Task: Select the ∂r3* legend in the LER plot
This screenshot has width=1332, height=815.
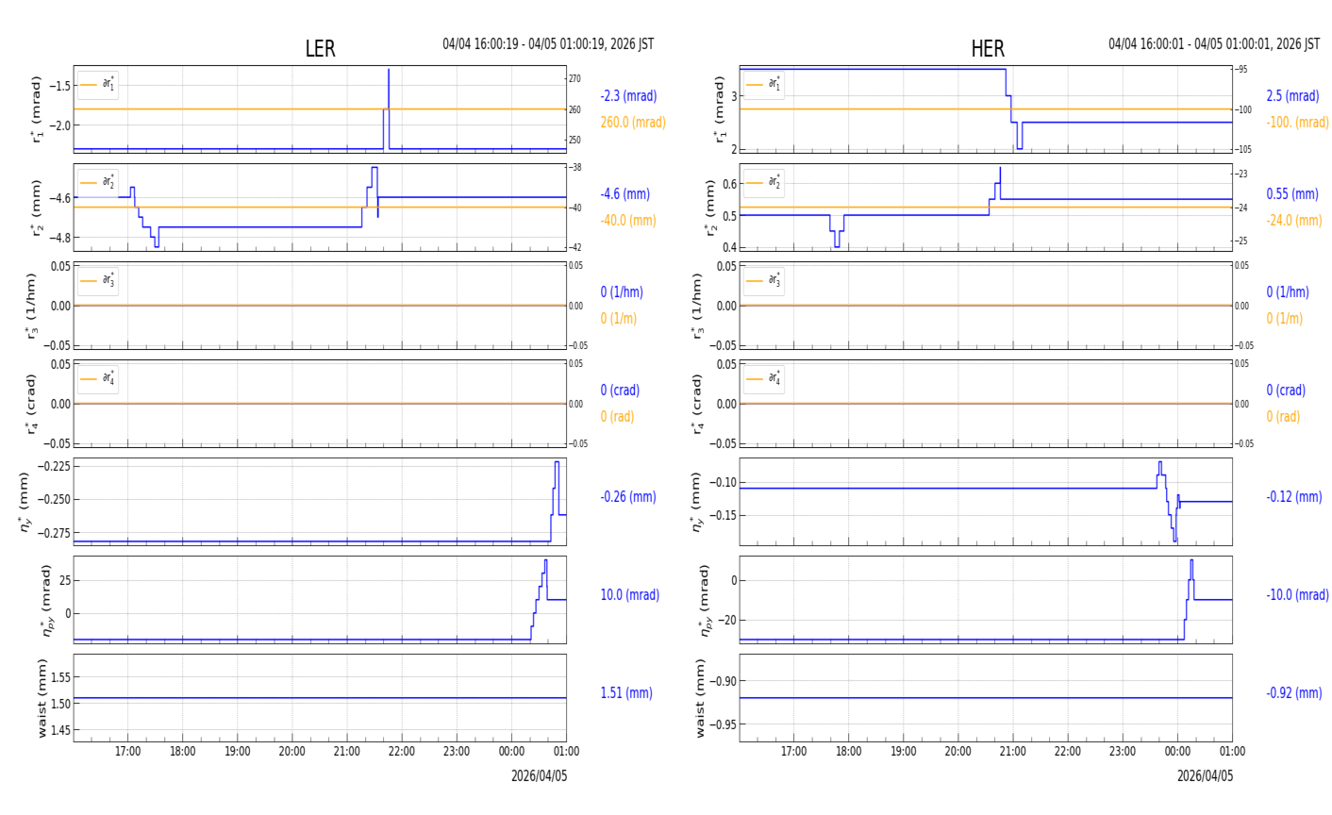Action: click(98, 281)
